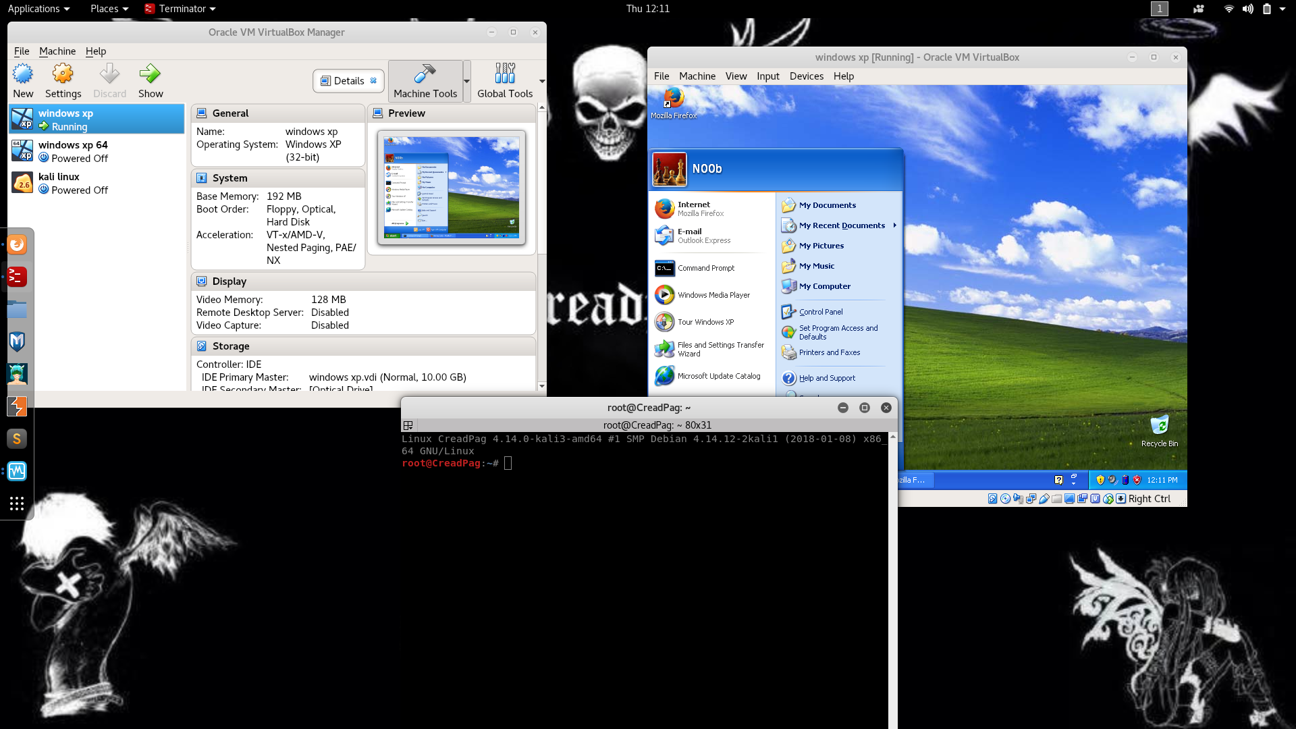Click the USB devices status icon
The width and height of the screenshot is (1296, 729).
pos(1044,499)
